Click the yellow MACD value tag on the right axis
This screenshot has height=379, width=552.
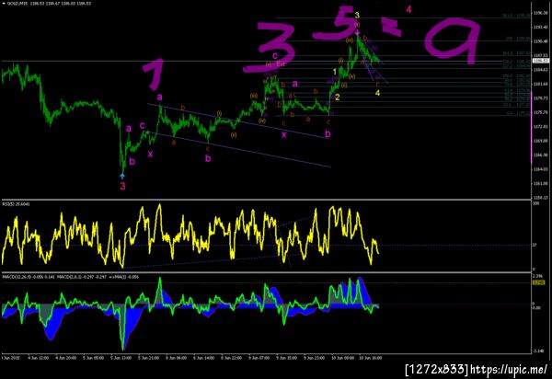[x=538, y=282]
